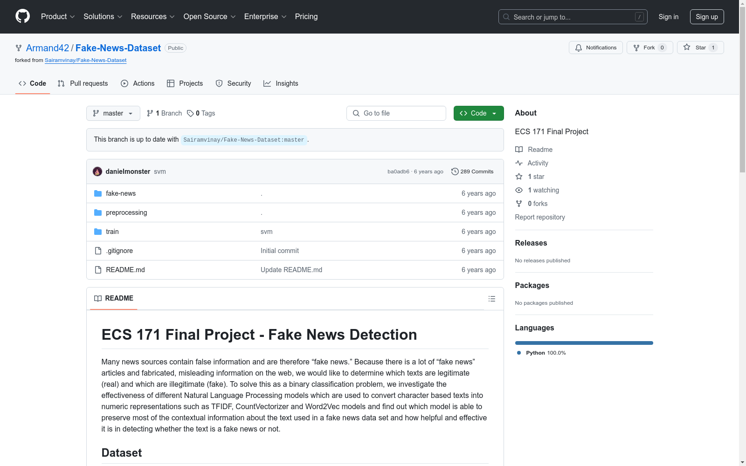This screenshot has height=466, width=746.
Task: Click the branch icon beside 1 Branch
Action: (150, 113)
